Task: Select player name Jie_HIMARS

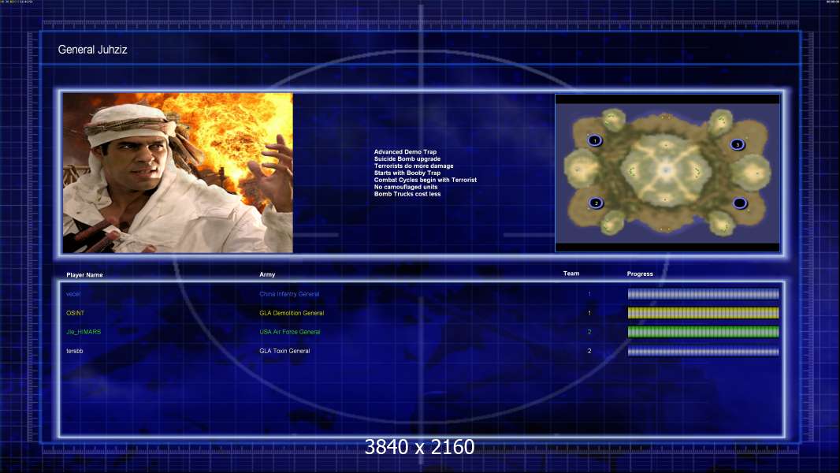Action: [x=84, y=332]
